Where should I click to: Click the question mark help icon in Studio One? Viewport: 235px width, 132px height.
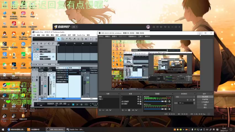pyautogui.click(x=90, y=39)
